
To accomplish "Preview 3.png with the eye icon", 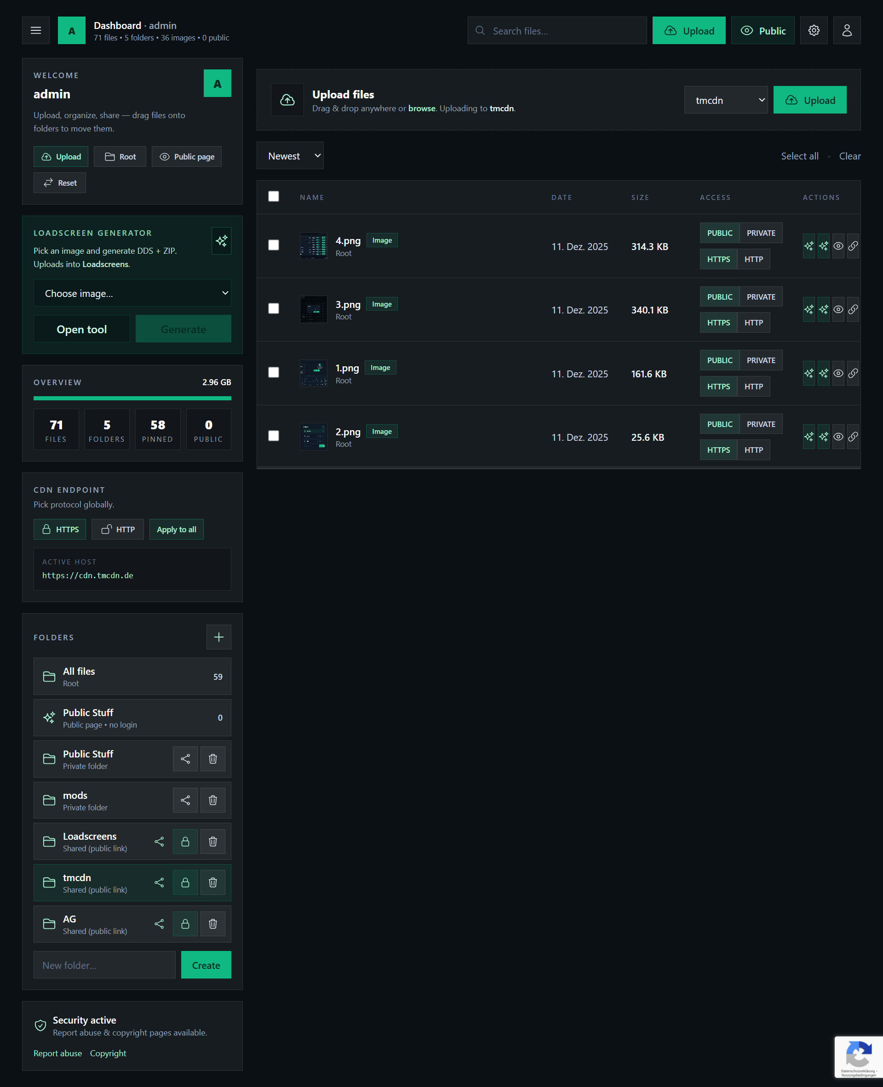I will click(838, 310).
